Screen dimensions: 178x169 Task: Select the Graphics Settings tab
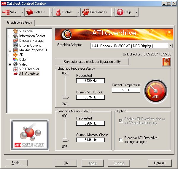[x=20, y=23]
